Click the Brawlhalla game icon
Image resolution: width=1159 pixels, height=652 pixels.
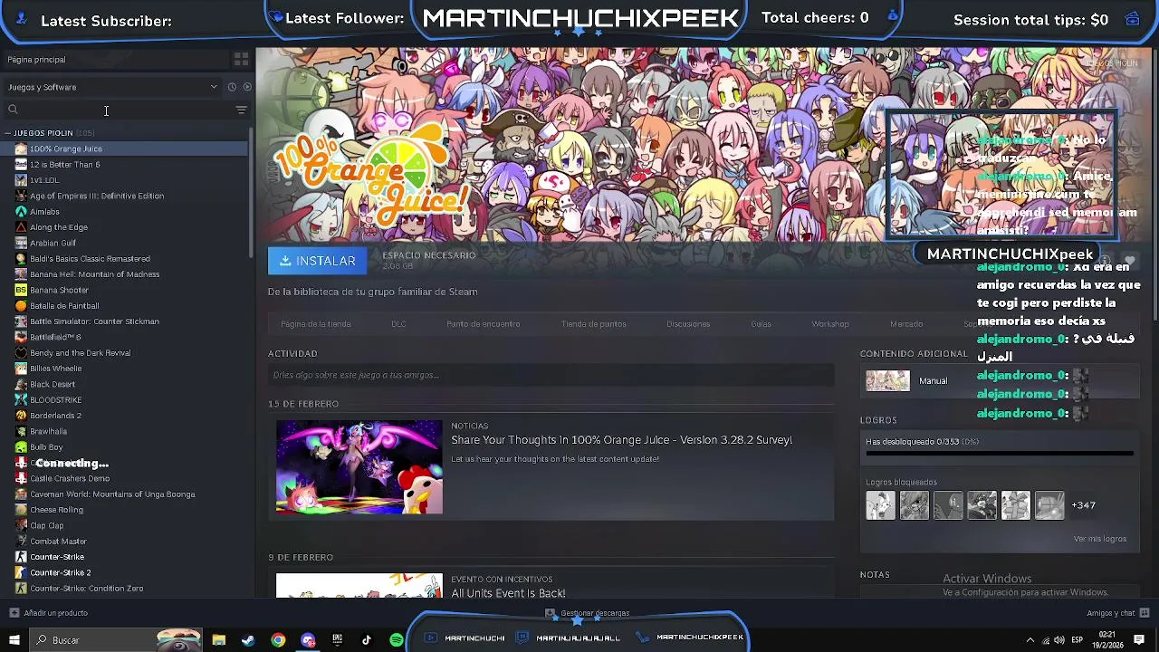coord(21,431)
